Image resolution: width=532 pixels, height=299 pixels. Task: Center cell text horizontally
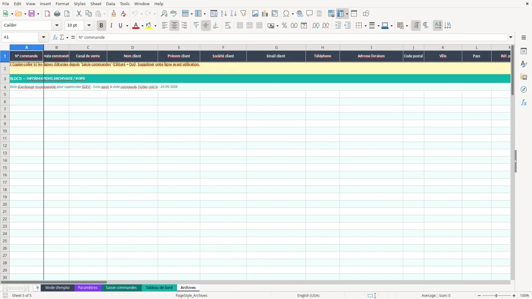coord(175,26)
